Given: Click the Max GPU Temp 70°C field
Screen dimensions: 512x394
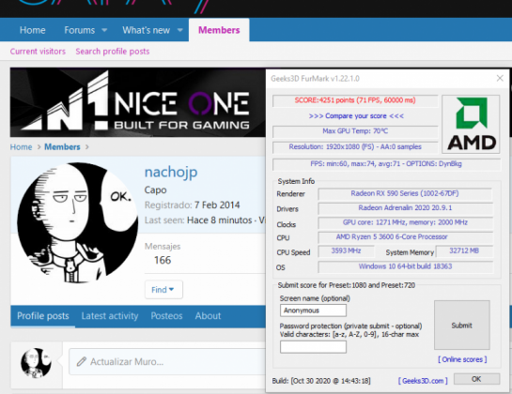Looking at the screenshot, I should 355,131.
